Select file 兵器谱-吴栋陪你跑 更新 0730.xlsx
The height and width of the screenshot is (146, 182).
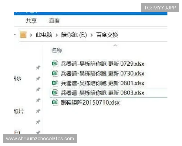(x=103, y=74)
